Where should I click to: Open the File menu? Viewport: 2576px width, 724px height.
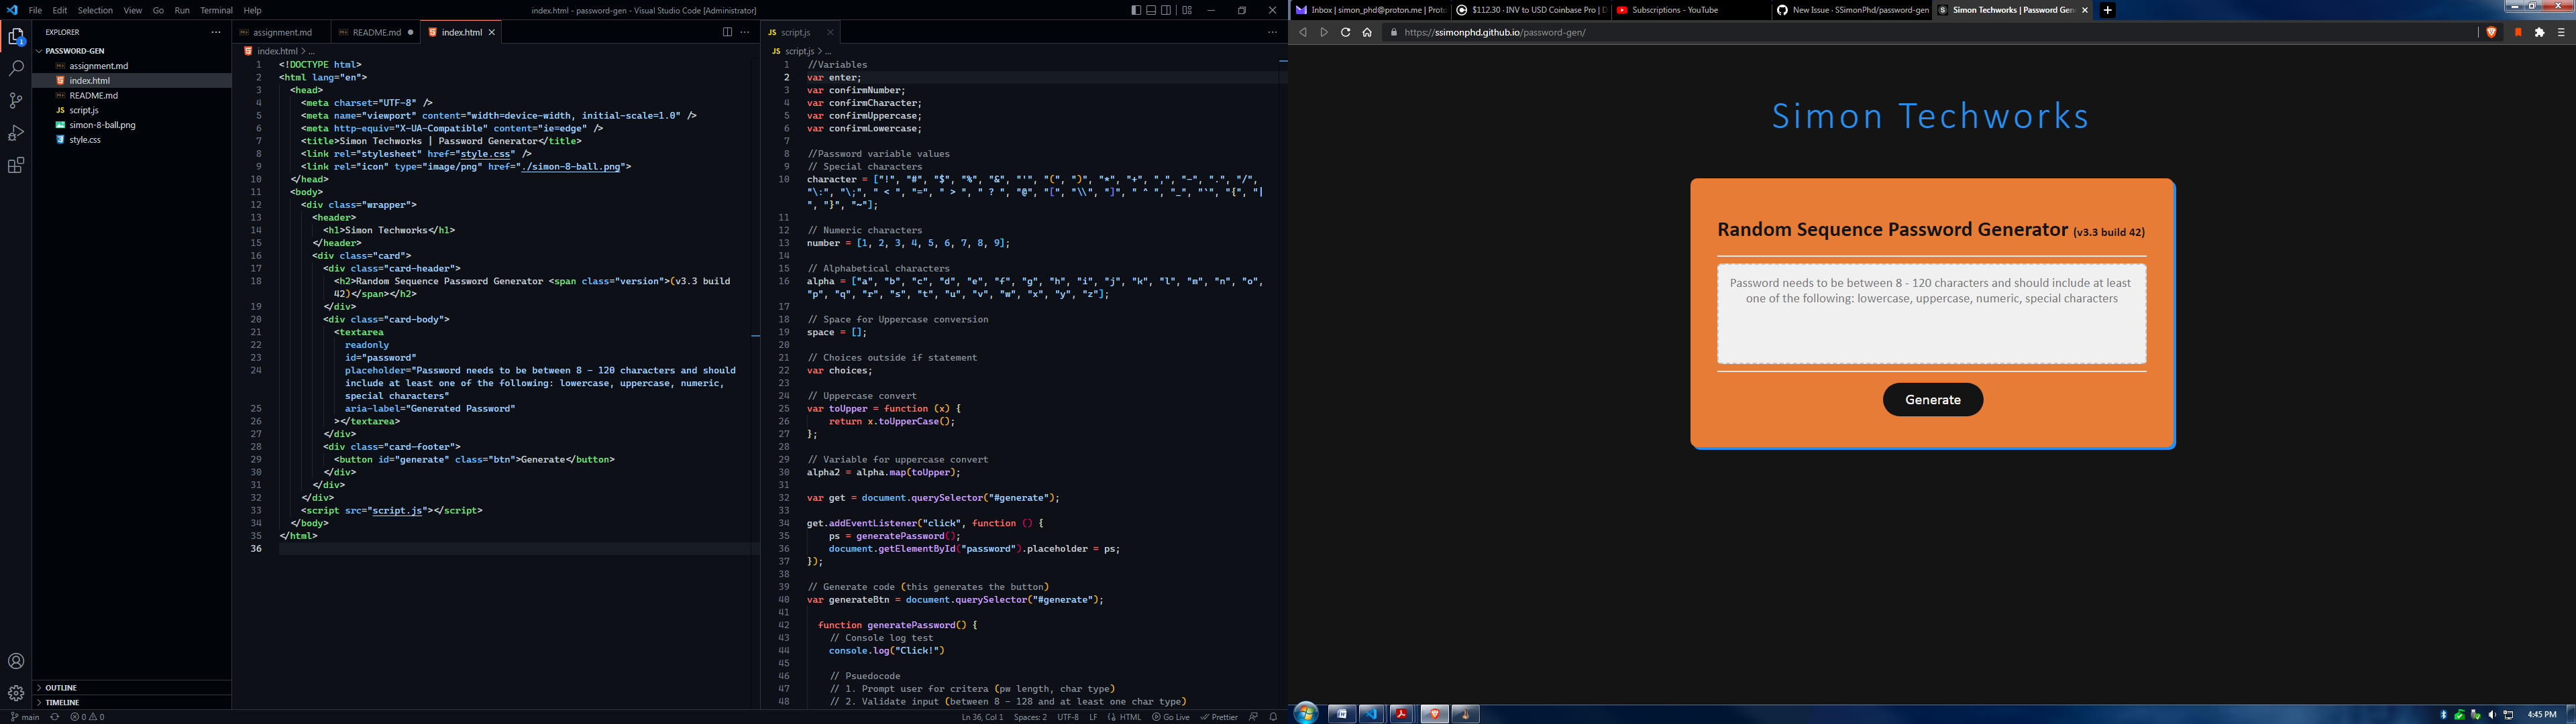[x=35, y=10]
